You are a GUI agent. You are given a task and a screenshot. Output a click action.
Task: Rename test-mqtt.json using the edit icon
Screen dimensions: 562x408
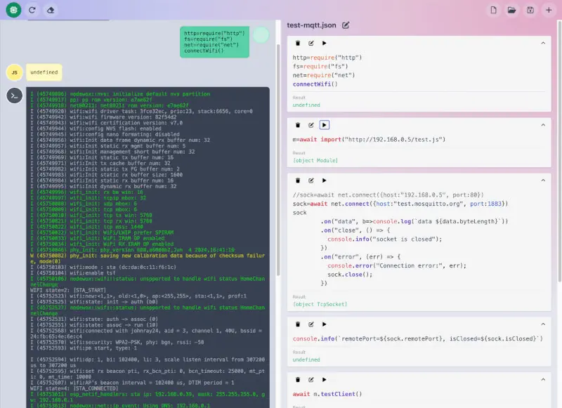[x=346, y=25]
